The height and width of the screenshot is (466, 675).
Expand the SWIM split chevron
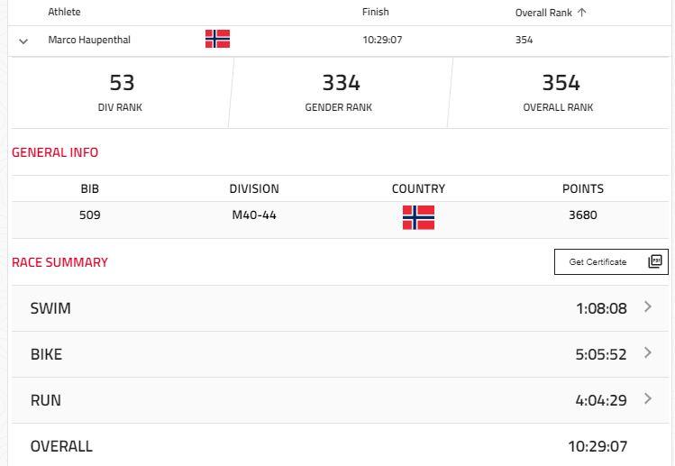pos(647,306)
